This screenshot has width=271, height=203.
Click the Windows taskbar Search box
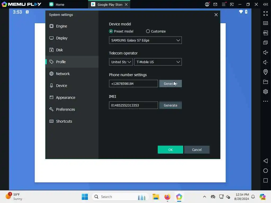pyautogui.click(x=120, y=197)
